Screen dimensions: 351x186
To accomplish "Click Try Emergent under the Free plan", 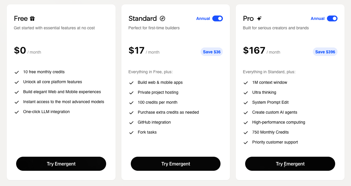I will (x=61, y=164).
